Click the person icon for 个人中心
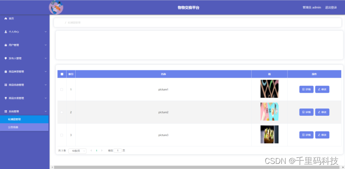 click(6, 32)
